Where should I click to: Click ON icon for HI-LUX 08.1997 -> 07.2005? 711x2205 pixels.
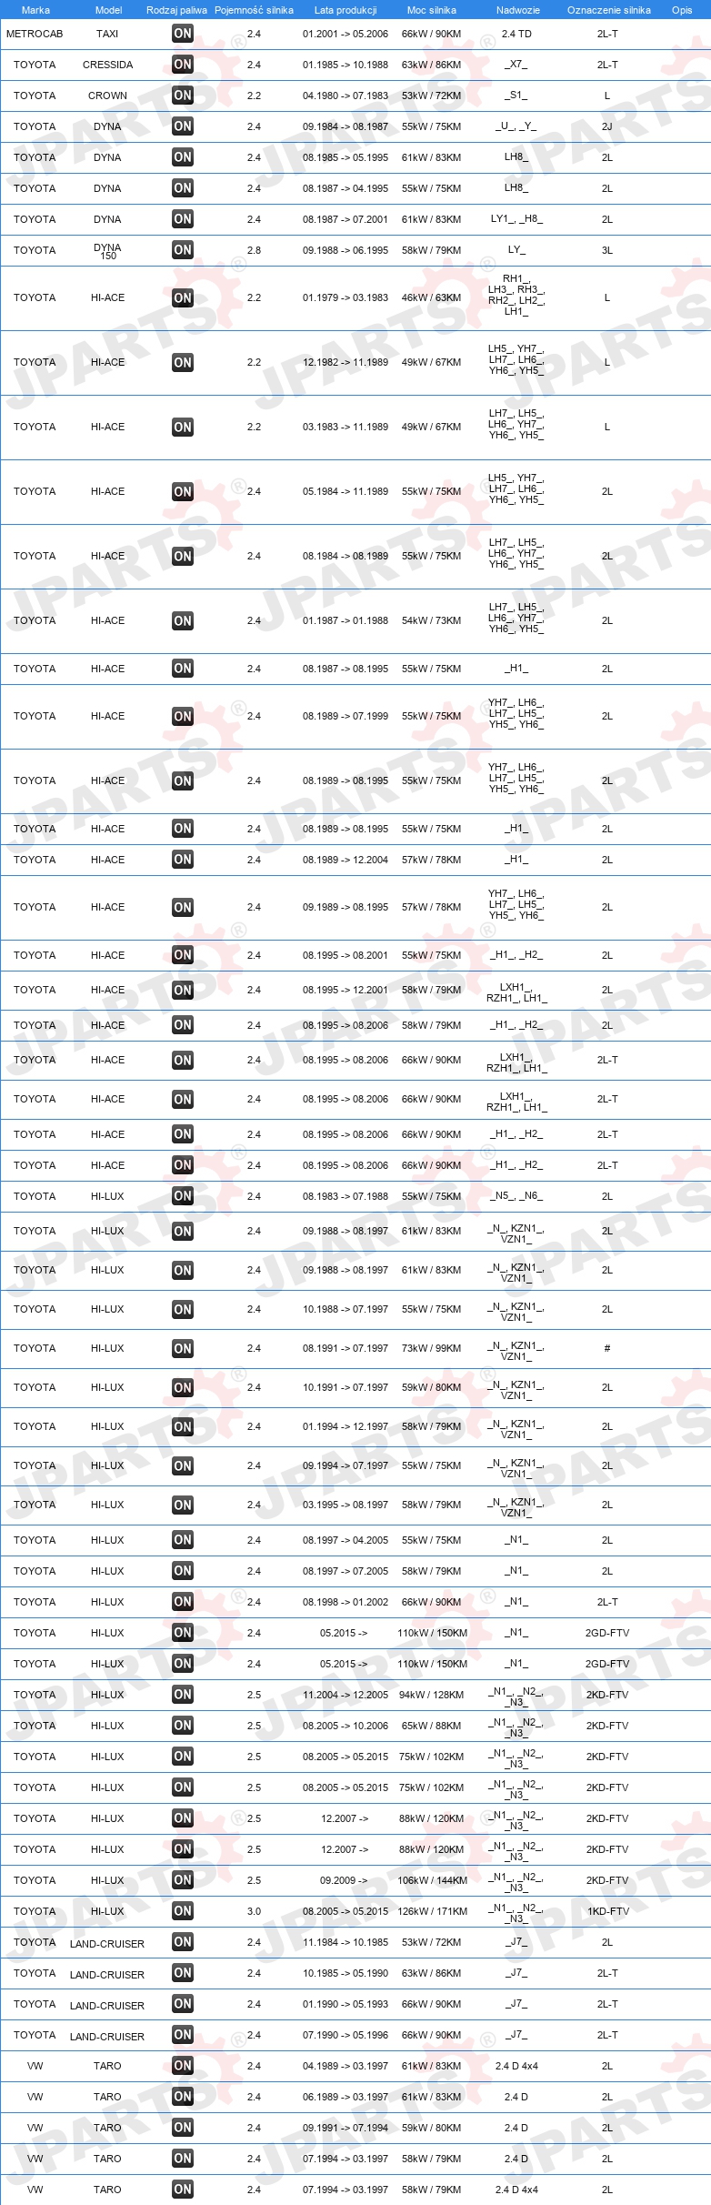(x=182, y=1571)
